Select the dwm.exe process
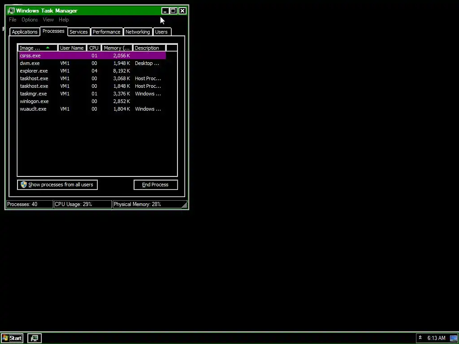 pyautogui.click(x=92, y=63)
